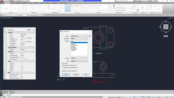Screen dimensions: 174x98
Task: Activate the Stretch modify tool
Action: [26, 10]
